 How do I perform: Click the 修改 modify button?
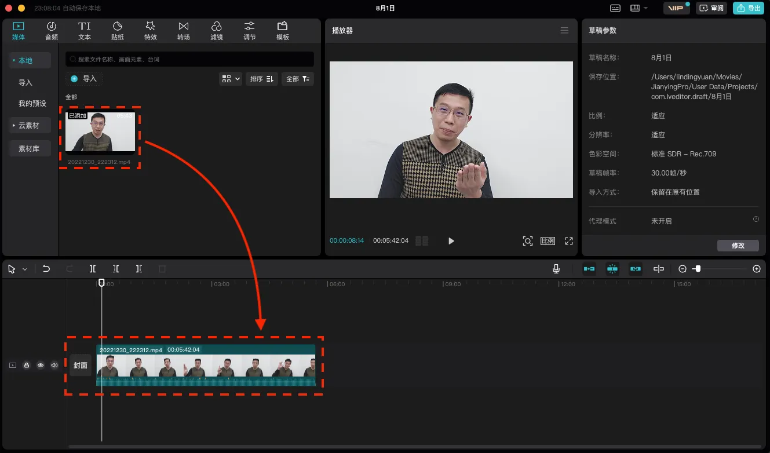[x=738, y=246]
